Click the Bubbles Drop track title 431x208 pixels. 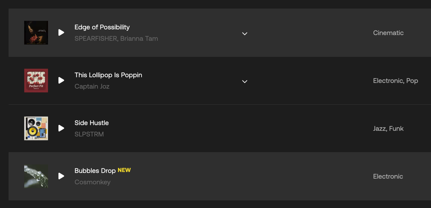click(95, 171)
